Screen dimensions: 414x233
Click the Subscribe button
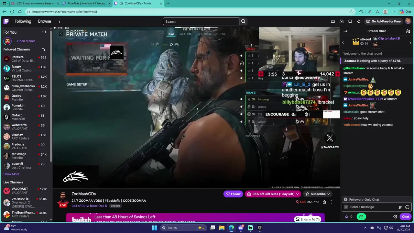(x=315, y=194)
